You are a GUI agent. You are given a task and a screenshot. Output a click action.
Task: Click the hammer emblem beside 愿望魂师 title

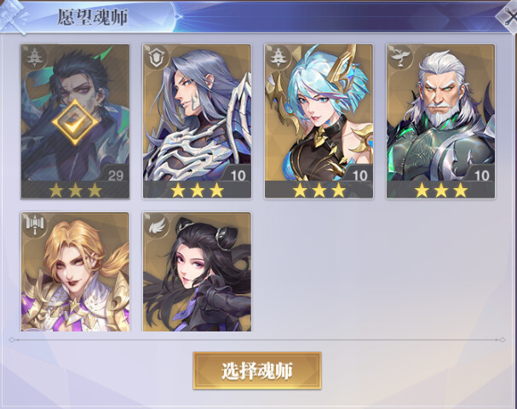14,17
